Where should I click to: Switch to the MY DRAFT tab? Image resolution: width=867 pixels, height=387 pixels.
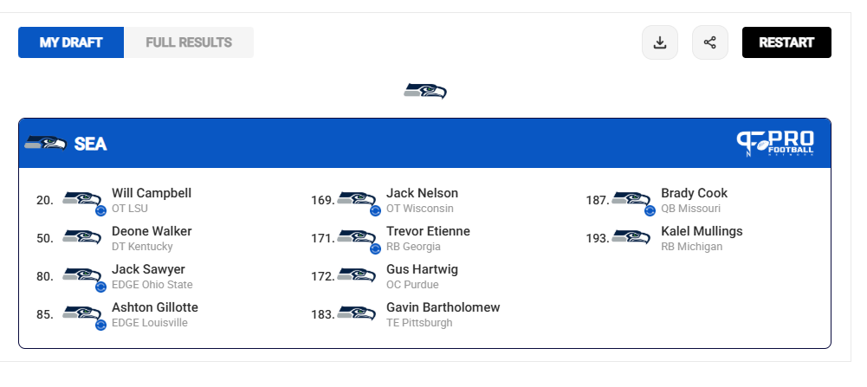tap(71, 42)
